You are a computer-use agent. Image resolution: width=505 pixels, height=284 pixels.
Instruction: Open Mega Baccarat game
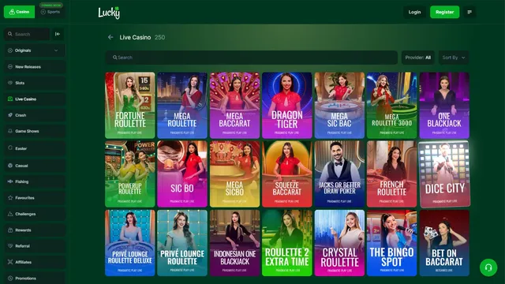[x=234, y=105]
